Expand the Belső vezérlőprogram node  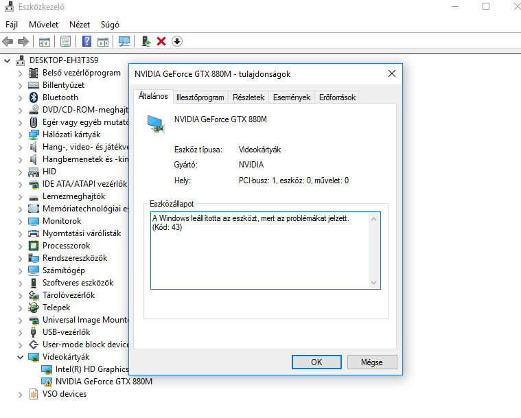[x=20, y=73]
